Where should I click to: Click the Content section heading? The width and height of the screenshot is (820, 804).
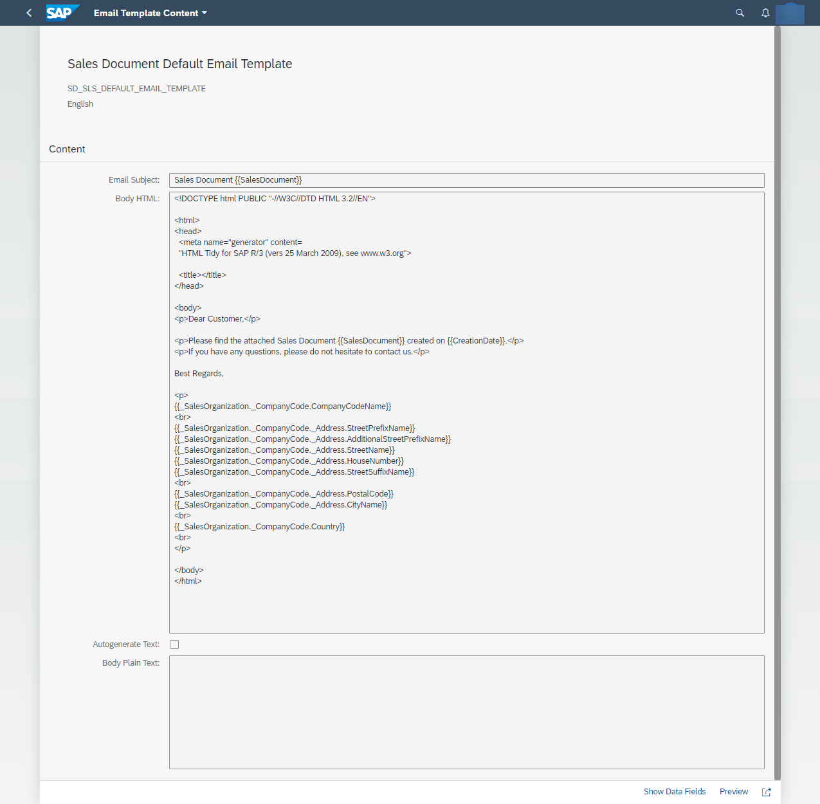67,149
